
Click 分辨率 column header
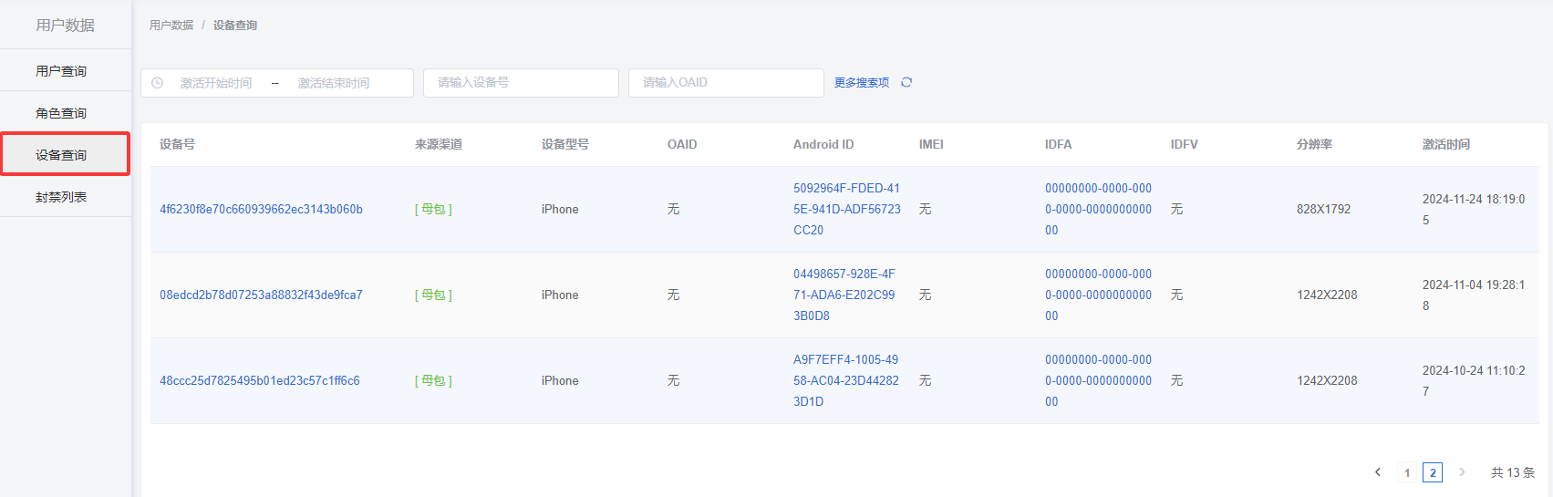pos(1314,144)
